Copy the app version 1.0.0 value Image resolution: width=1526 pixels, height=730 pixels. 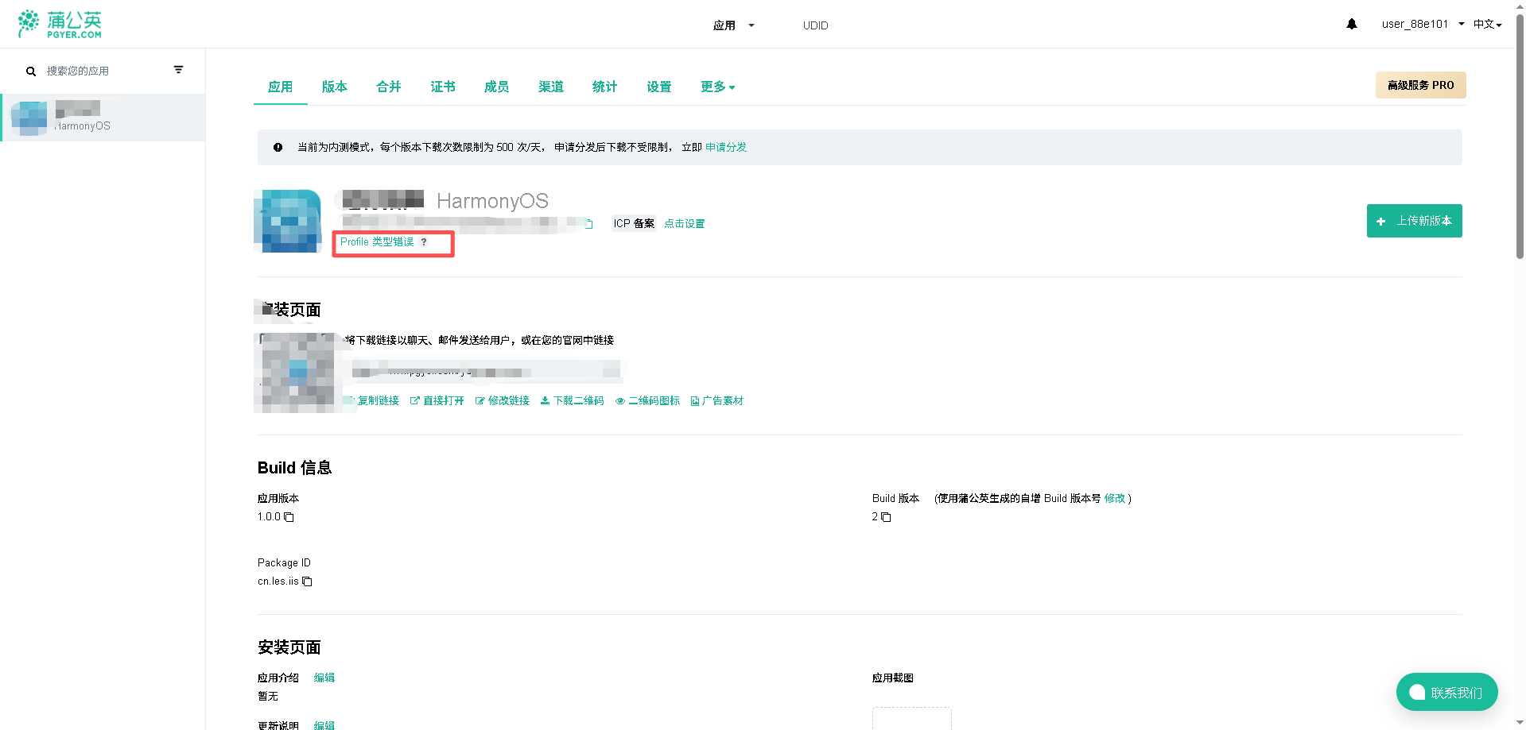click(x=289, y=517)
